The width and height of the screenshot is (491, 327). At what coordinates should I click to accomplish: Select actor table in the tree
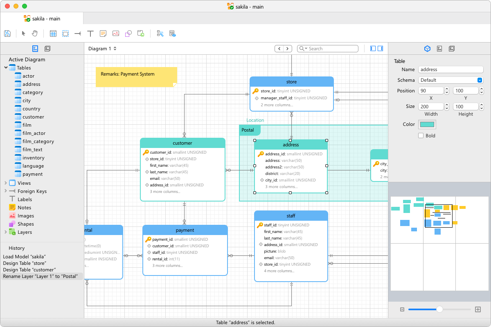pos(28,76)
